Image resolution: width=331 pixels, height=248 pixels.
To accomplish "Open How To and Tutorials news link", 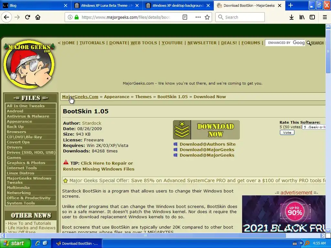I will pyautogui.click(x=29, y=223).
